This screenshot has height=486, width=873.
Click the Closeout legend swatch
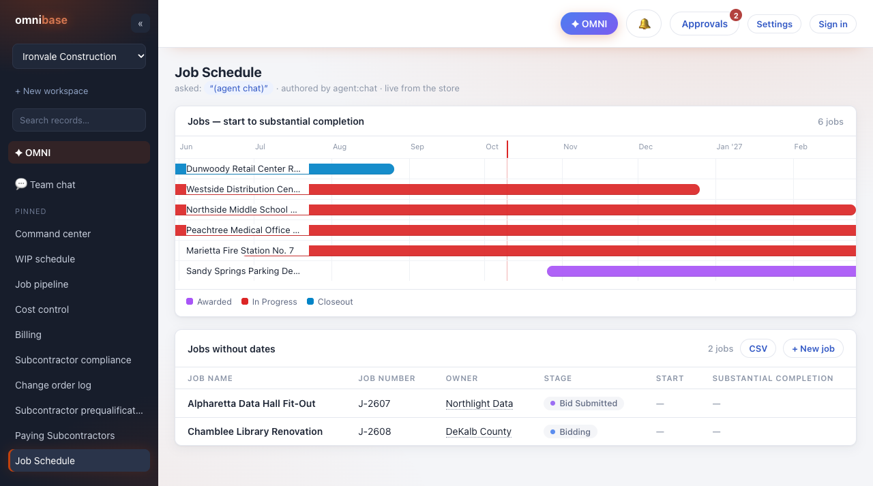[310, 301]
